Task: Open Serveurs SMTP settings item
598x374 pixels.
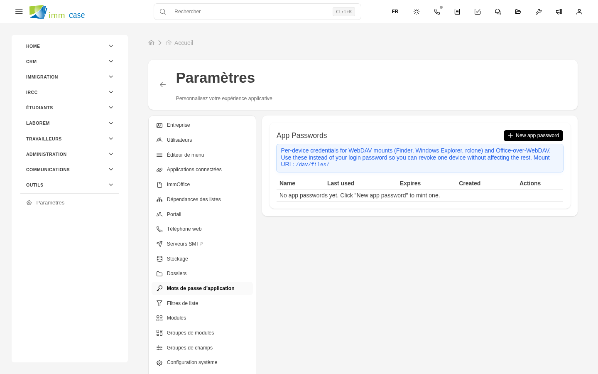Action: pos(202,244)
